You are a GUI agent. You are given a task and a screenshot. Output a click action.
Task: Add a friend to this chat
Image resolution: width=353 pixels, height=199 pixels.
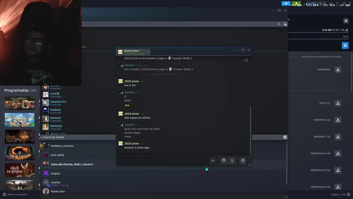[x=246, y=60]
